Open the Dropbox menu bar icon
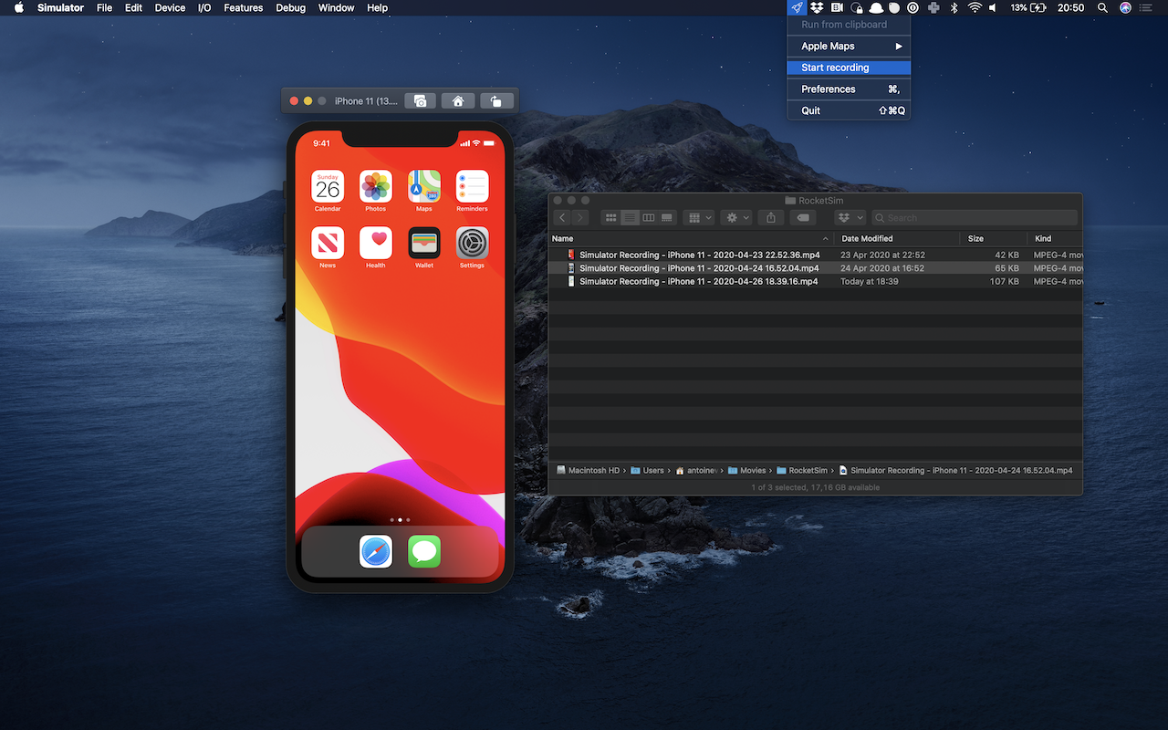Viewport: 1168px width, 730px height. click(x=817, y=7)
